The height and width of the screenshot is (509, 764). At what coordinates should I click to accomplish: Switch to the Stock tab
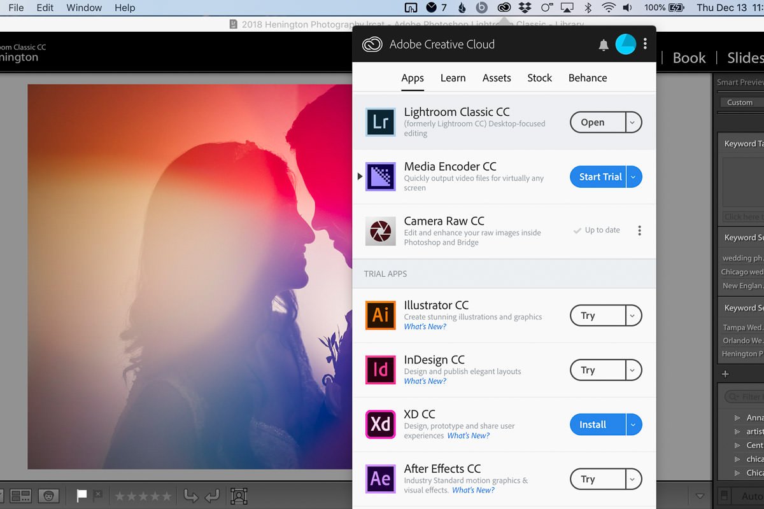point(539,78)
